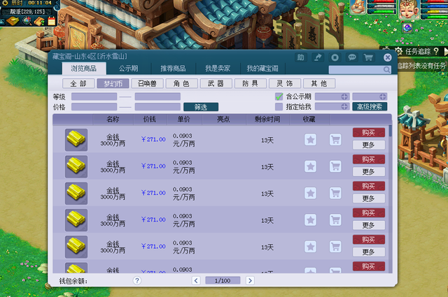Add the second gold listing to cart
The height and width of the screenshot is (297, 448).
335,166
